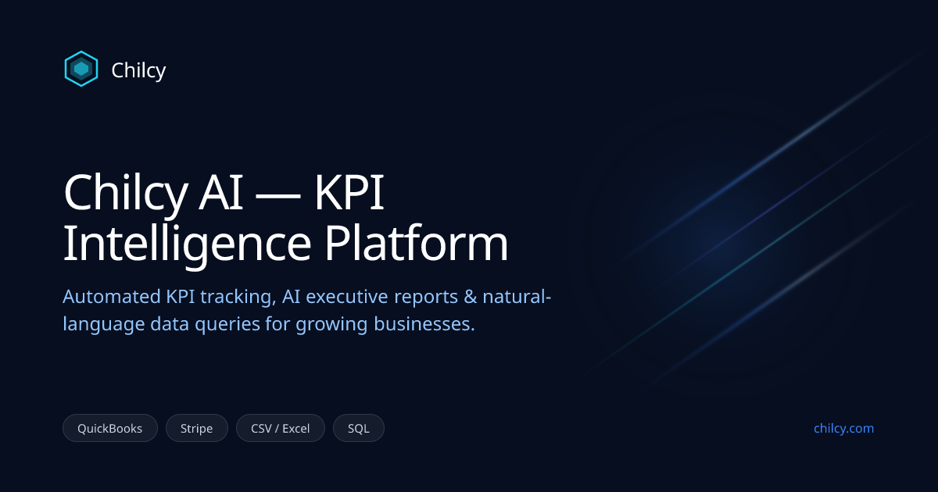Click the word "KPI" in the headline
Screen dimensions: 938x492
[x=349, y=193]
